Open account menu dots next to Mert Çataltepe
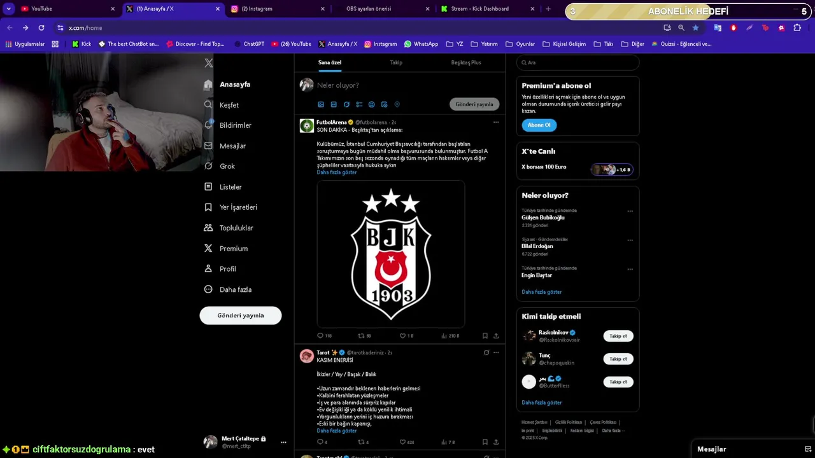 point(283,442)
